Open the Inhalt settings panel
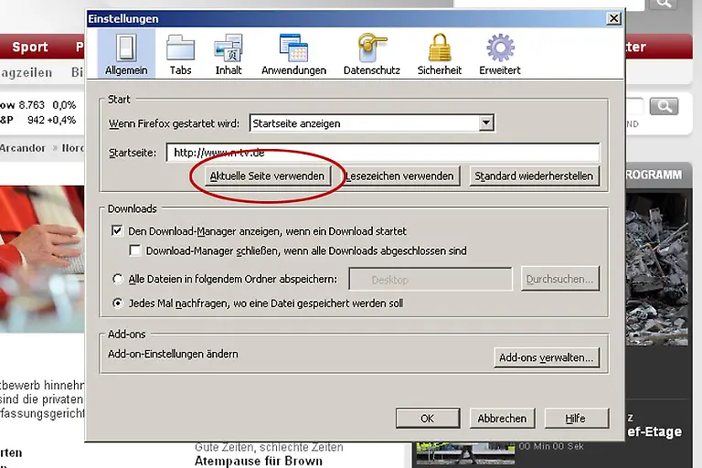Image resolution: width=702 pixels, height=468 pixels. click(229, 54)
